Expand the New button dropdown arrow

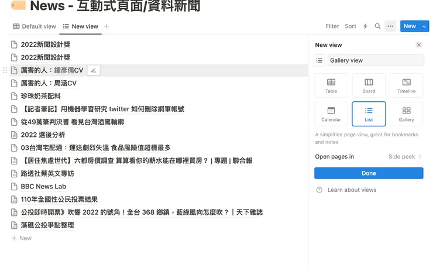tap(424, 26)
